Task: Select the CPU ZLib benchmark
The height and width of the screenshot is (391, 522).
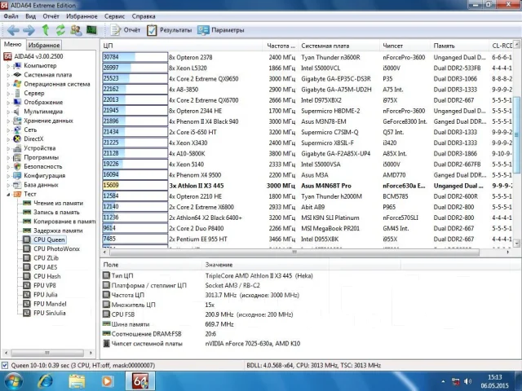Action: coord(46,258)
